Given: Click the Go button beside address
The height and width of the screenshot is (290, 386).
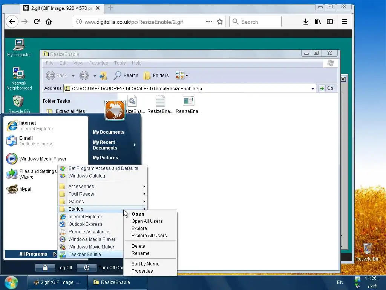Looking at the screenshot, I should pos(326,88).
